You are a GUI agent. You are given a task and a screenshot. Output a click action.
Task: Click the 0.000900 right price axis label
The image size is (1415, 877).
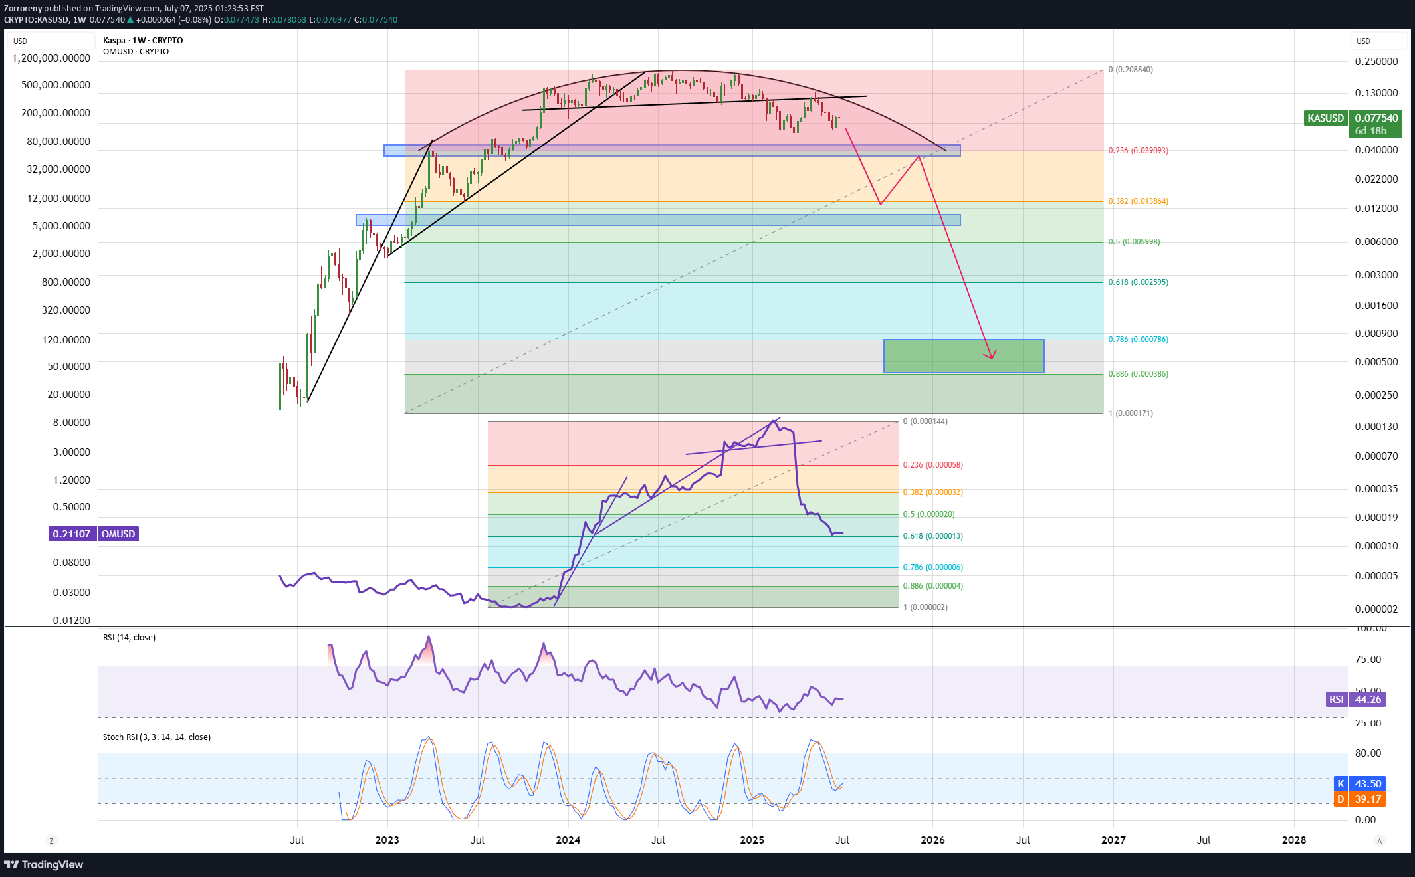pos(1376,334)
